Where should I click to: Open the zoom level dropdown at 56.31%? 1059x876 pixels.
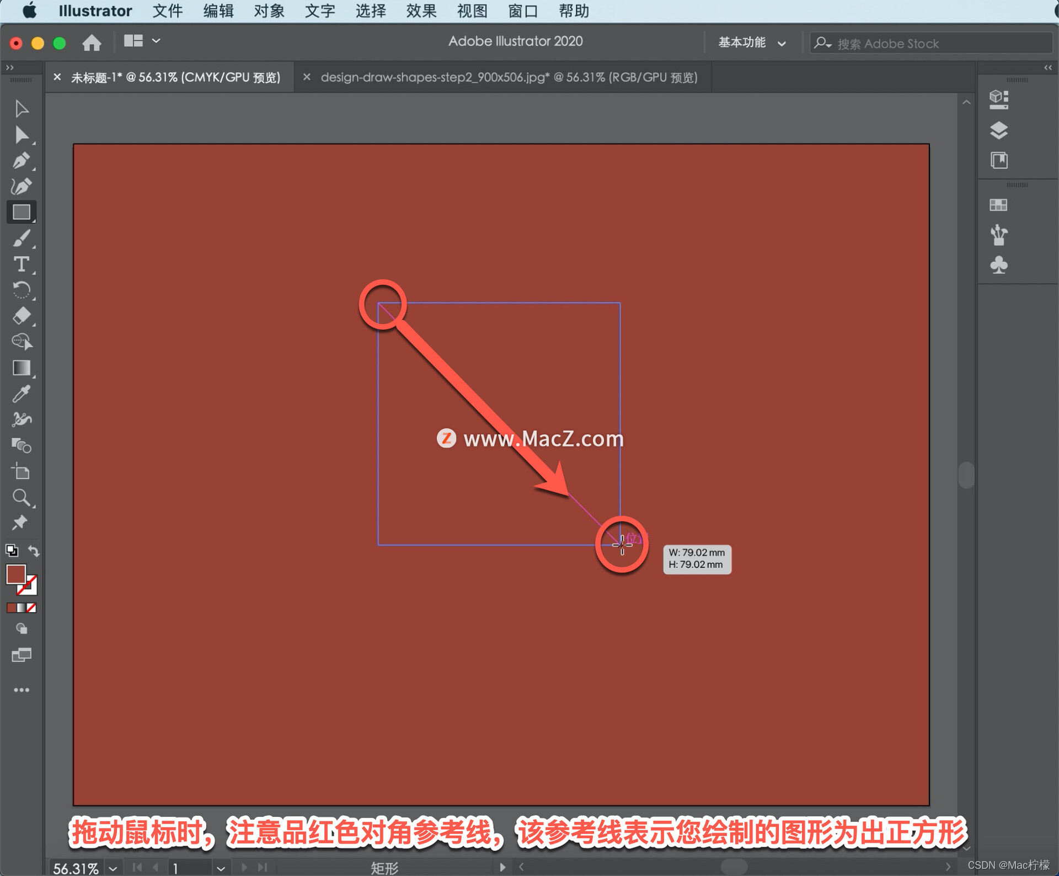(113, 868)
